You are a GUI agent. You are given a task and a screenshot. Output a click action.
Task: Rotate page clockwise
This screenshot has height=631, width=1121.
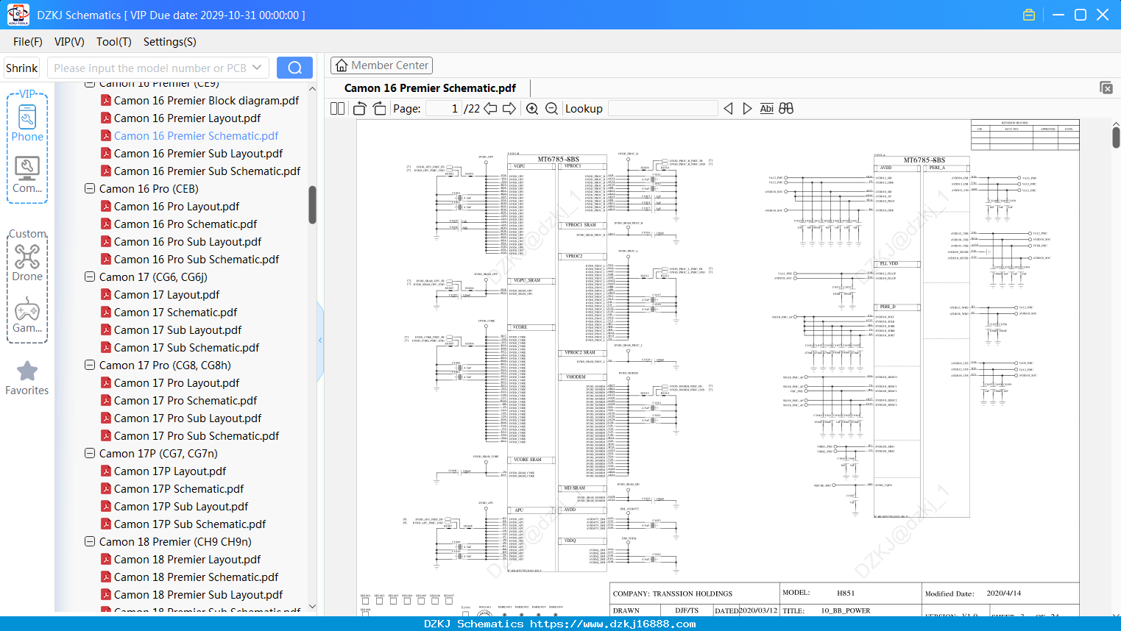379,108
